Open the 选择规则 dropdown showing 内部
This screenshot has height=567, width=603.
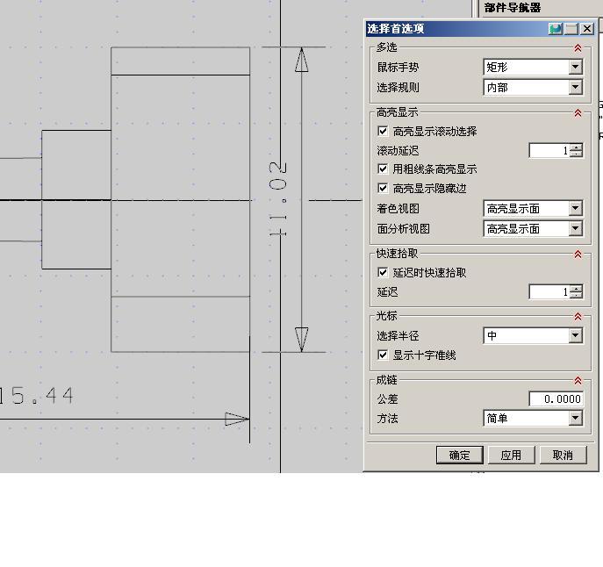click(x=533, y=87)
